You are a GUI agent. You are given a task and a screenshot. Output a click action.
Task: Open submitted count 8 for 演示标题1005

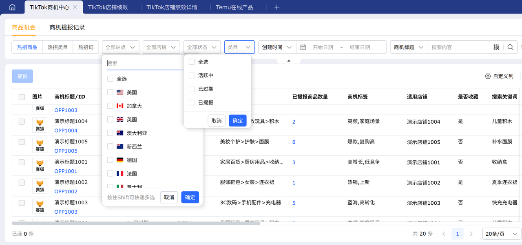294,142
